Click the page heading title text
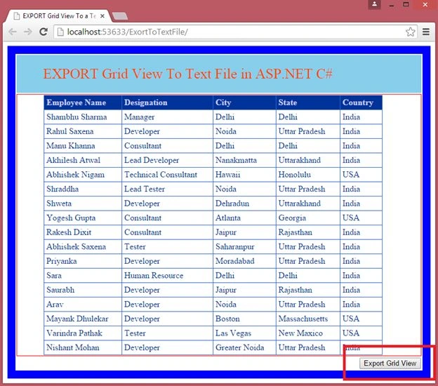The image size is (438, 386). click(187, 74)
